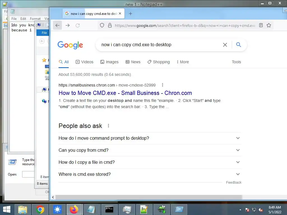Open Notepad taskbar icon

tap(91, 209)
